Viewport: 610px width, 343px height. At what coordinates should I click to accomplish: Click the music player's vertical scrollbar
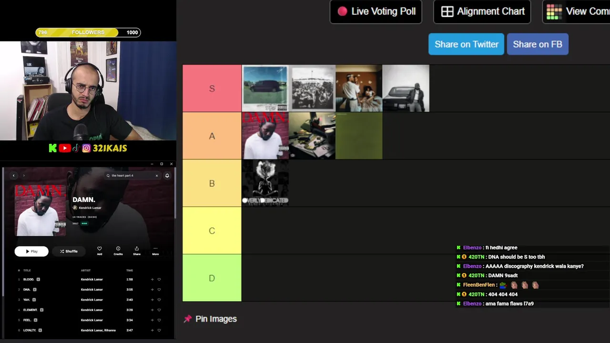pyautogui.click(x=175, y=193)
